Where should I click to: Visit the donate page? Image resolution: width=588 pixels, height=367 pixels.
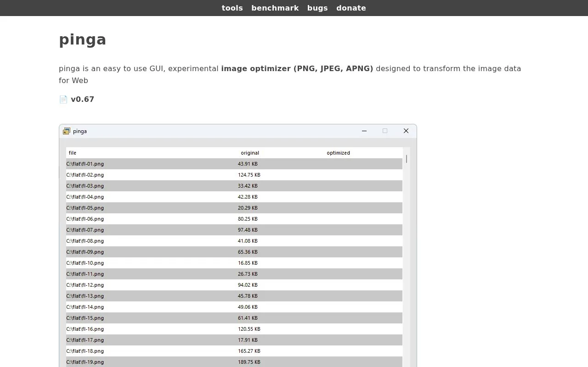pyautogui.click(x=351, y=8)
